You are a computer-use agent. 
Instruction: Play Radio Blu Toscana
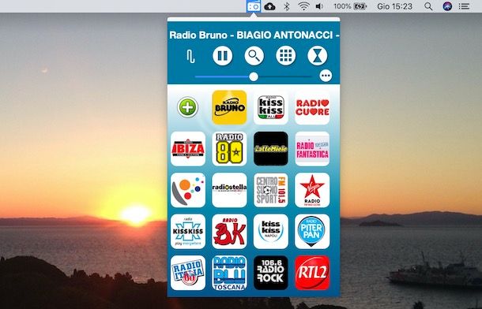229,273
